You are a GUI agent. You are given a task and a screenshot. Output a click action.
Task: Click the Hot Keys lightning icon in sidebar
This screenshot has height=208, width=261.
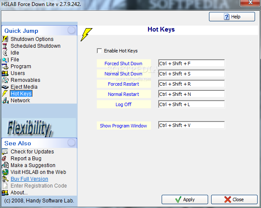[5, 94]
